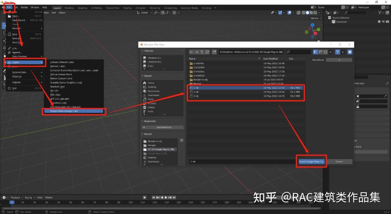Screen dimensions: 391x214
Task: Toggle X-ray mode in viewport header
Action: pos(298,13)
